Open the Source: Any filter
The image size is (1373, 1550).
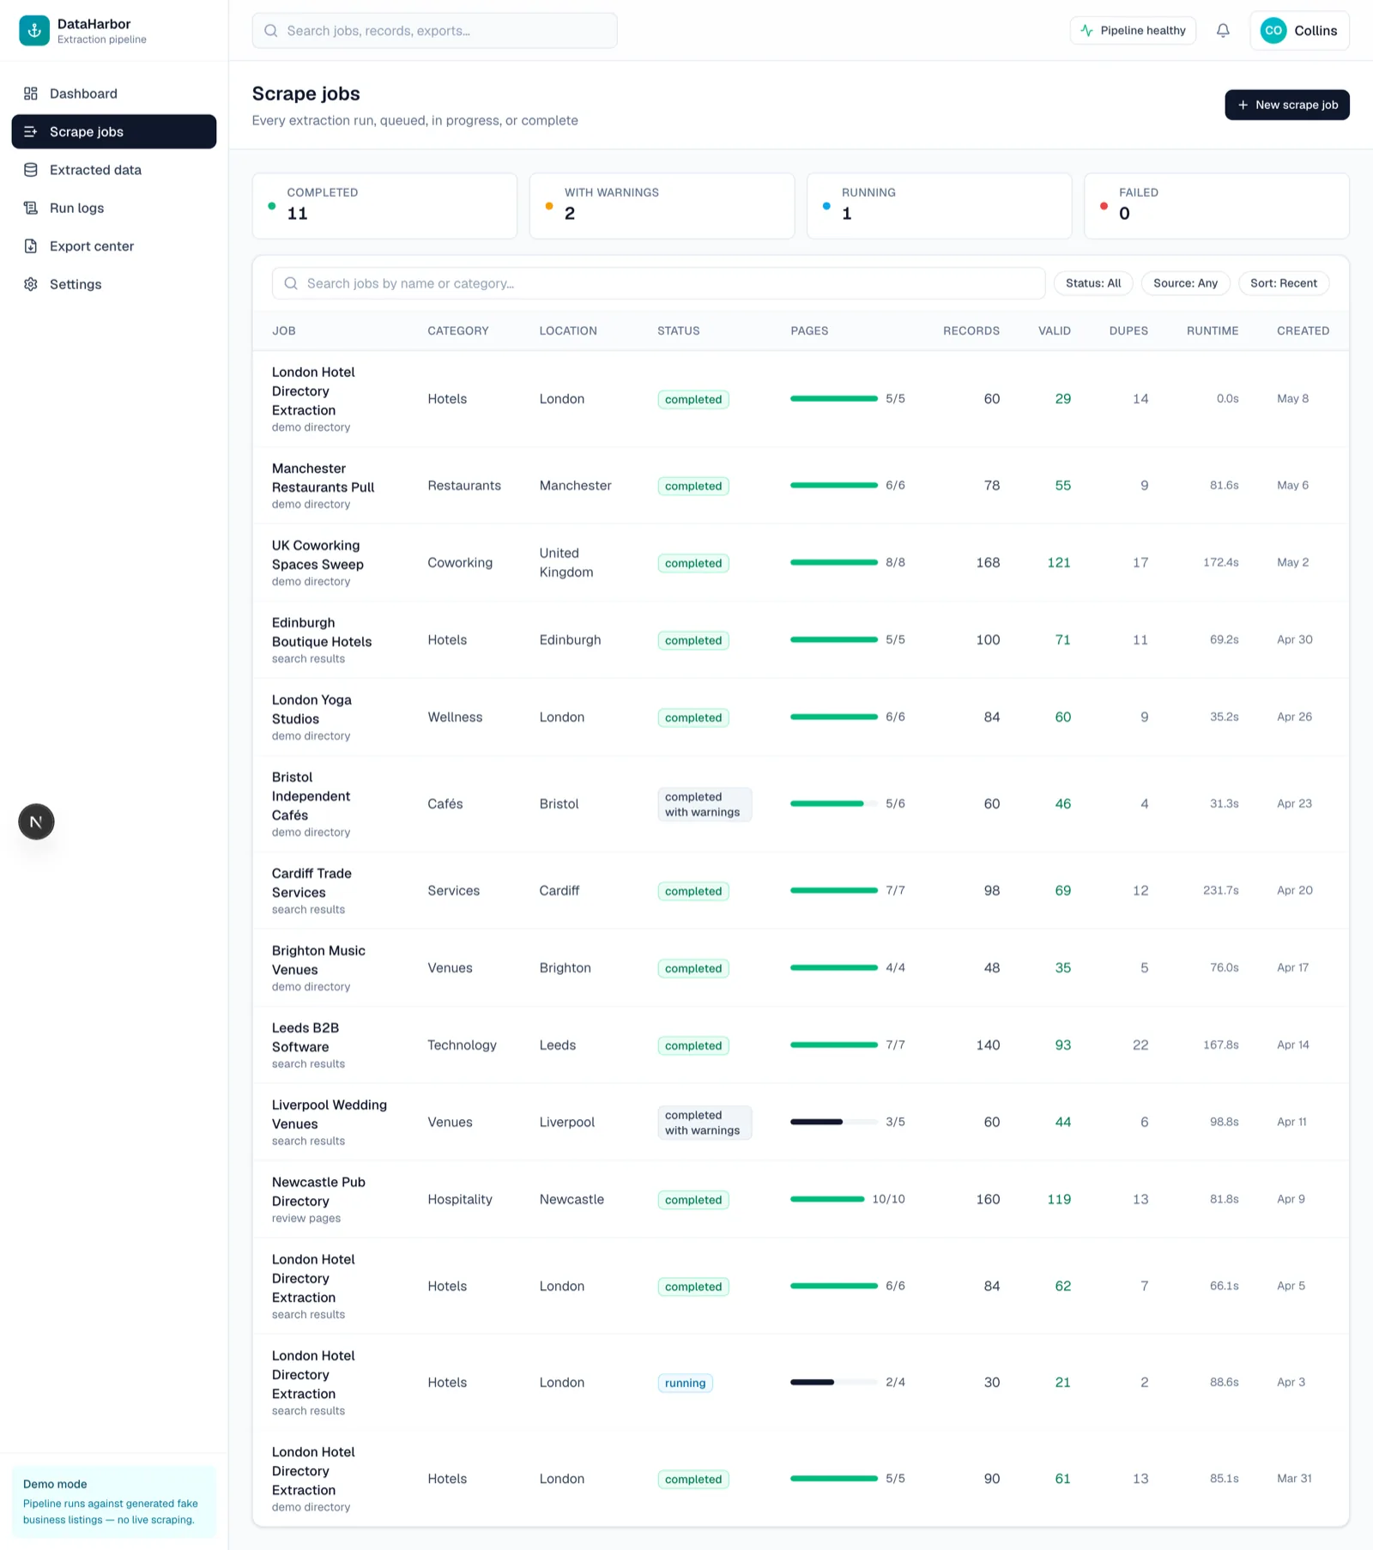click(x=1185, y=283)
